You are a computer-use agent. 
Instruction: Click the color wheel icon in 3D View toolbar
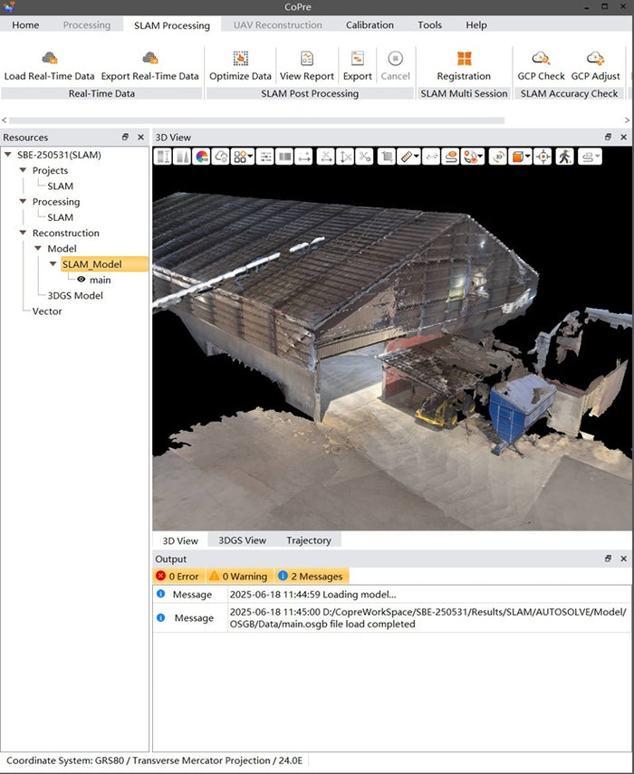[x=202, y=157]
